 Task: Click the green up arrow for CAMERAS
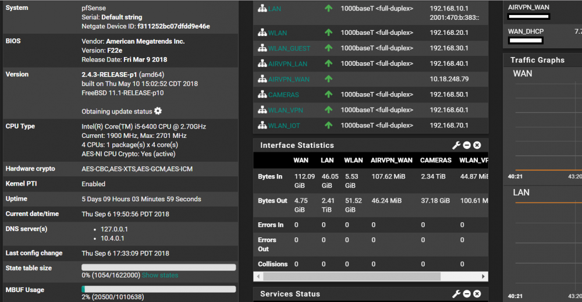(x=328, y=94)
